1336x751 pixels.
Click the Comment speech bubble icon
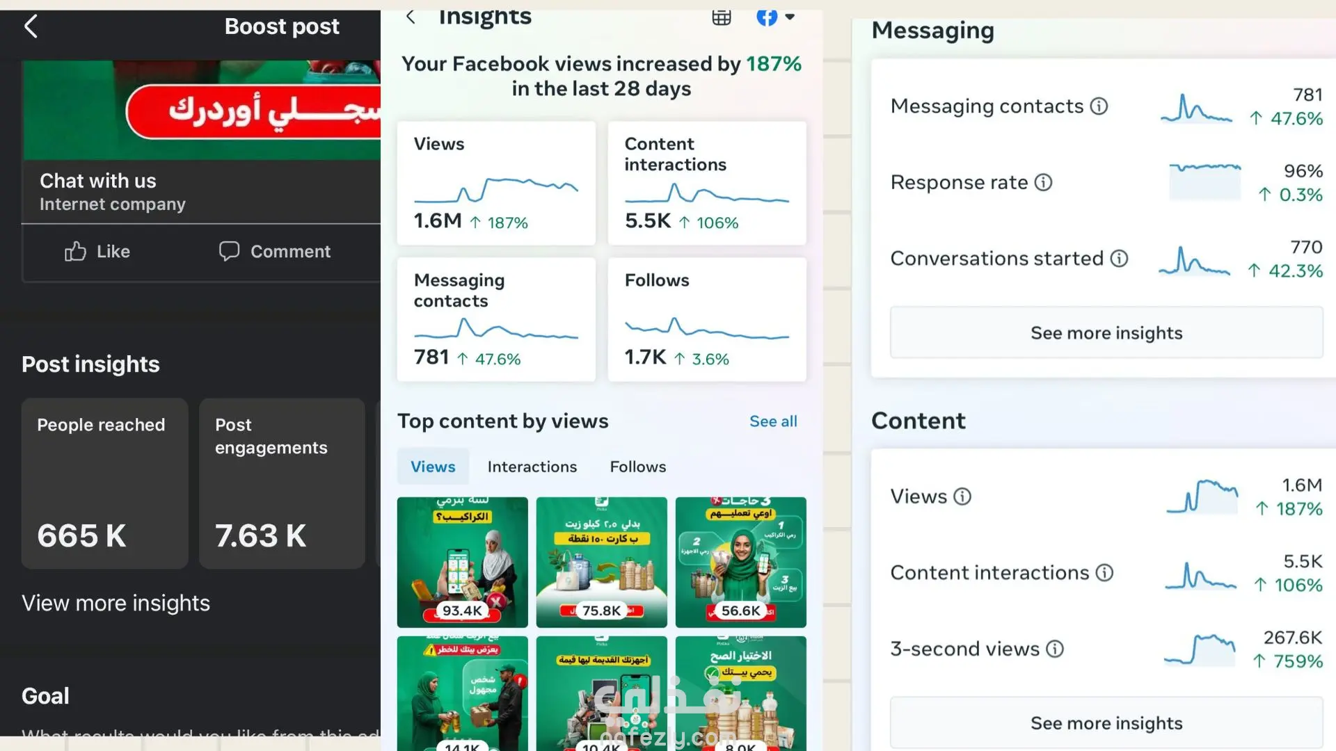pyautogui.click(x=229, y=251)
